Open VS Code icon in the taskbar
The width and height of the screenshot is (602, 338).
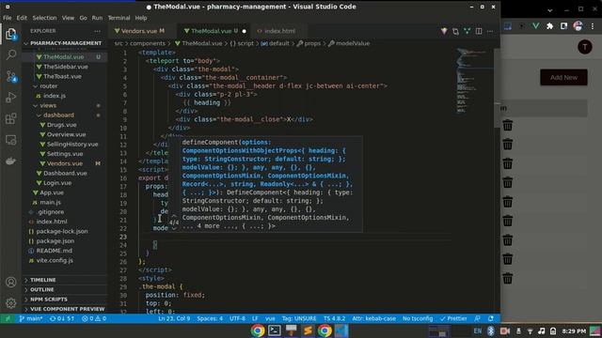pyautogui.click(x=341, y=330)
